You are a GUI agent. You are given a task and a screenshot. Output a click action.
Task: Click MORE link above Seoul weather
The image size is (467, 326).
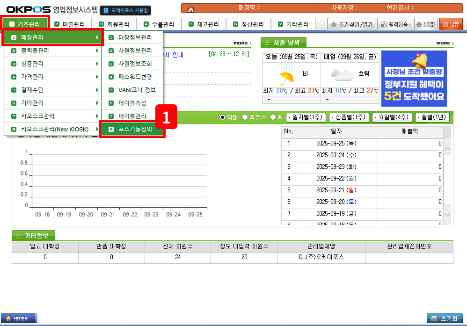coord(445,43)
